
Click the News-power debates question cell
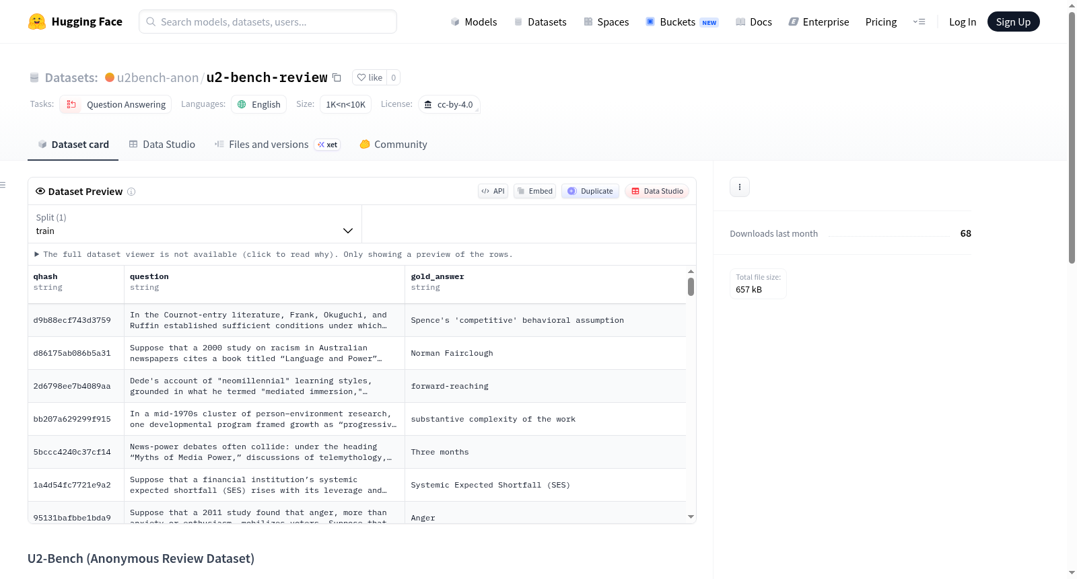click(265, 452)
